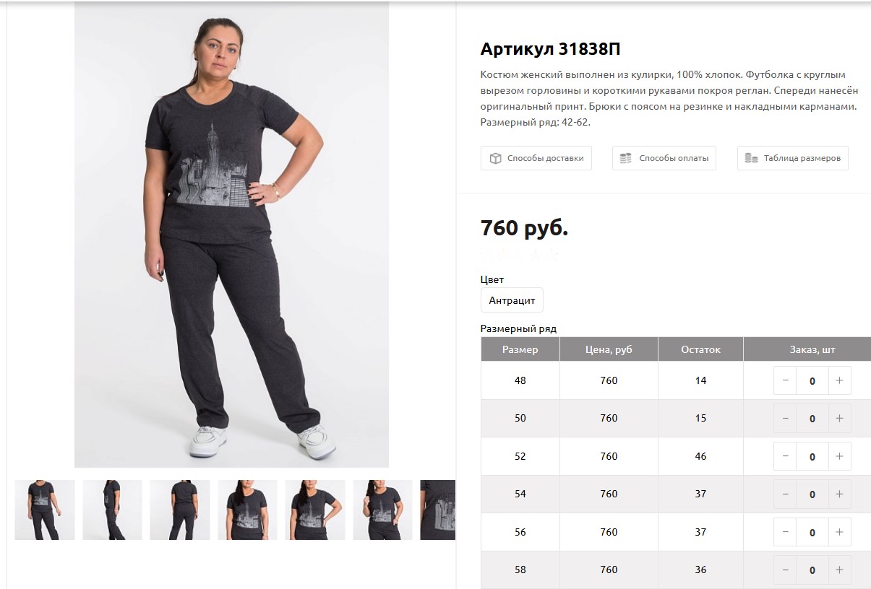Viewport: 871px width, 589px height.
Task: Add one unit of size 58
Action: point(839,570)
